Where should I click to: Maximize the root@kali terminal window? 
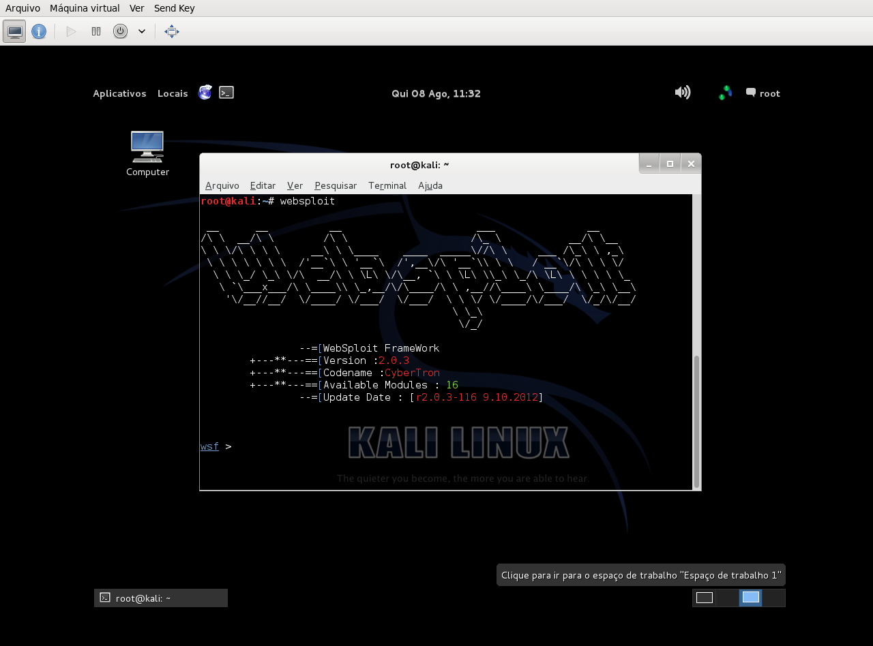tap(670, 164)
